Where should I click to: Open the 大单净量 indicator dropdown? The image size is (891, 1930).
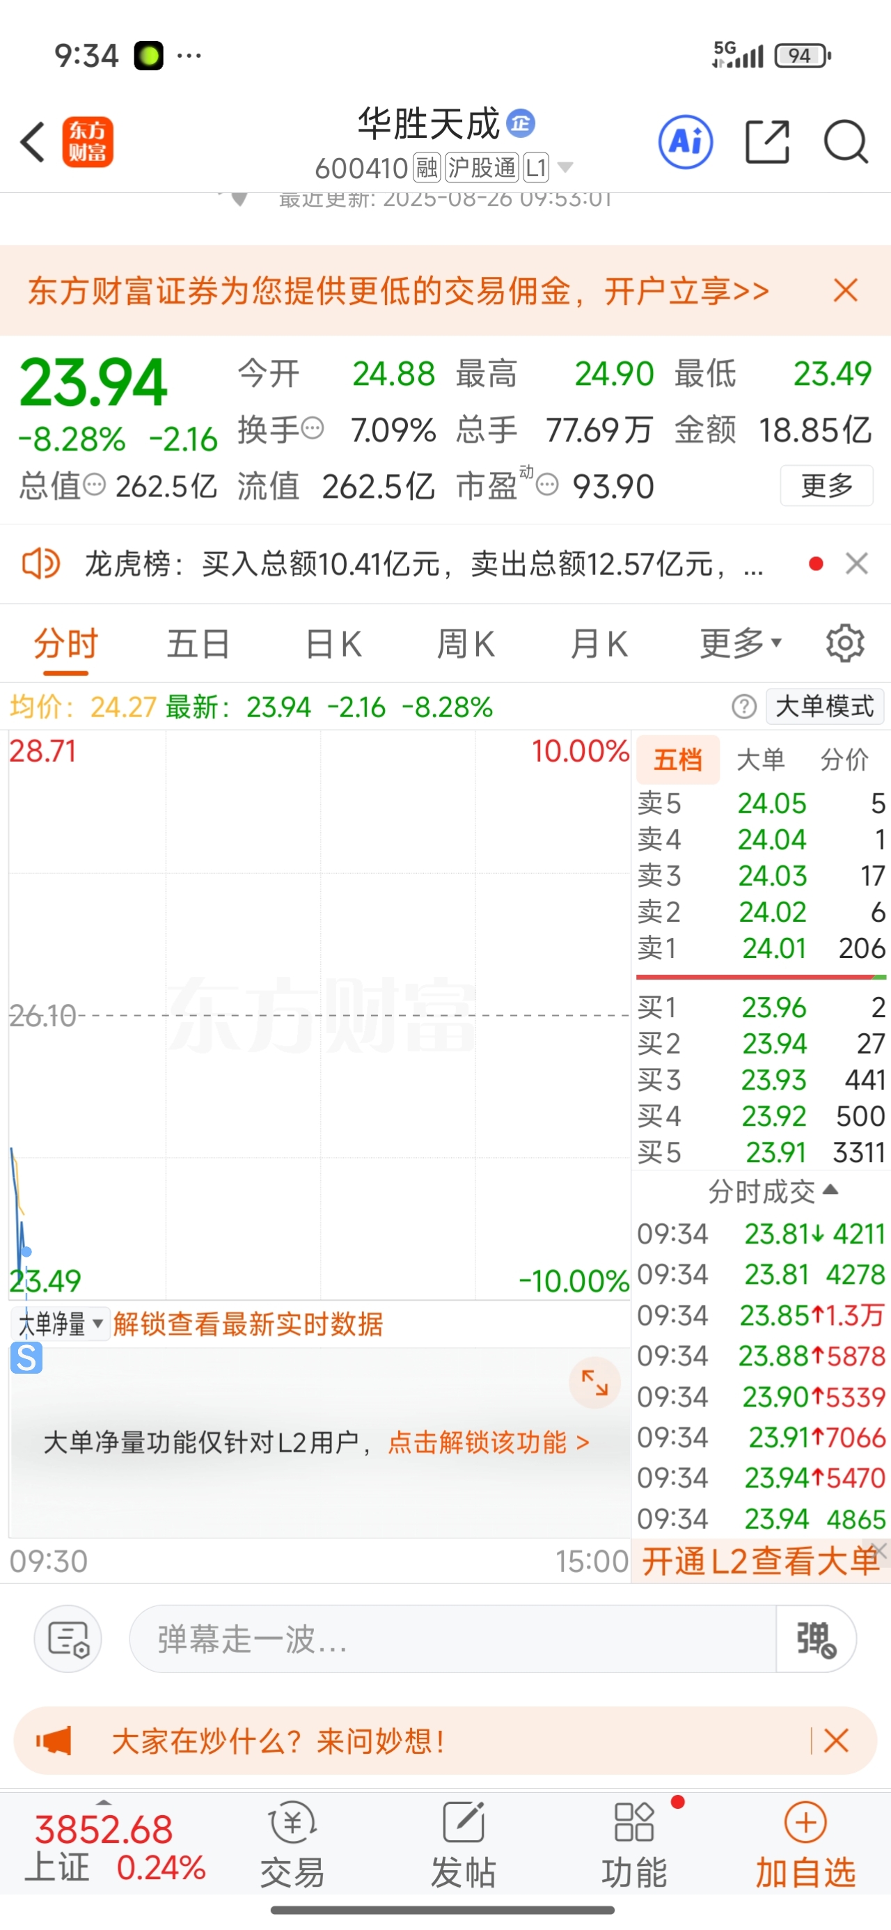[61, 1324]
